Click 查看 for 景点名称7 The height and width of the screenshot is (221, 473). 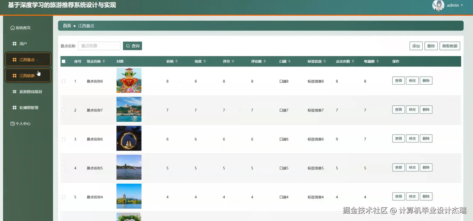[398, 110]
